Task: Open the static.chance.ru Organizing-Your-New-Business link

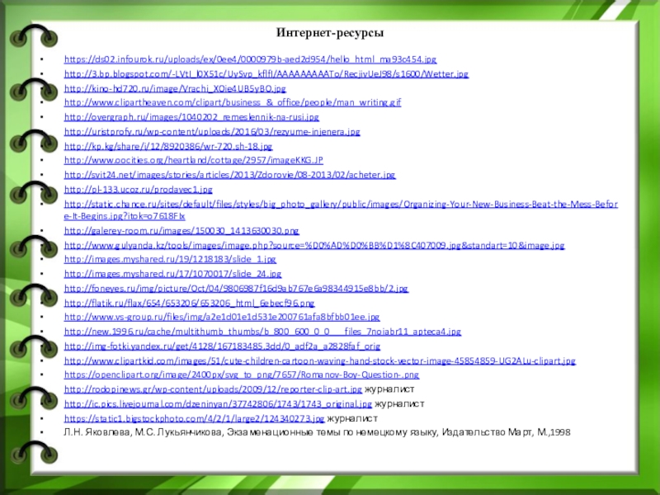Action: pos(341,210)
